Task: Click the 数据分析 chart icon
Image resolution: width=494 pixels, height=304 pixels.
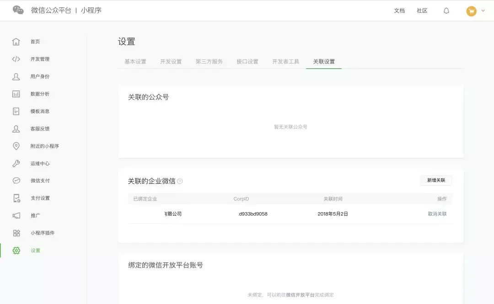Action: (16, 94)
